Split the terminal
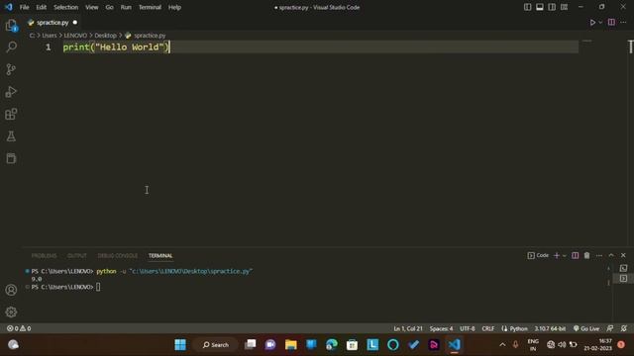 pyautogui.click(x=575, y=255)
